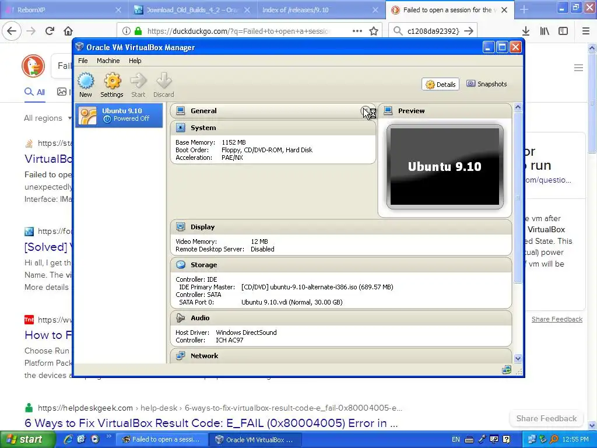Image resolution: width=597 pixels, height=448 pixels.
Task: Select the All search results tab
Action: pos(34,92)
